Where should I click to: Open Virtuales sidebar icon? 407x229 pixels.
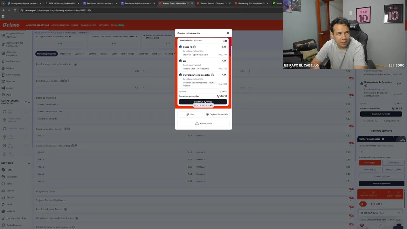pyautogui.click(x=3, y=81)
